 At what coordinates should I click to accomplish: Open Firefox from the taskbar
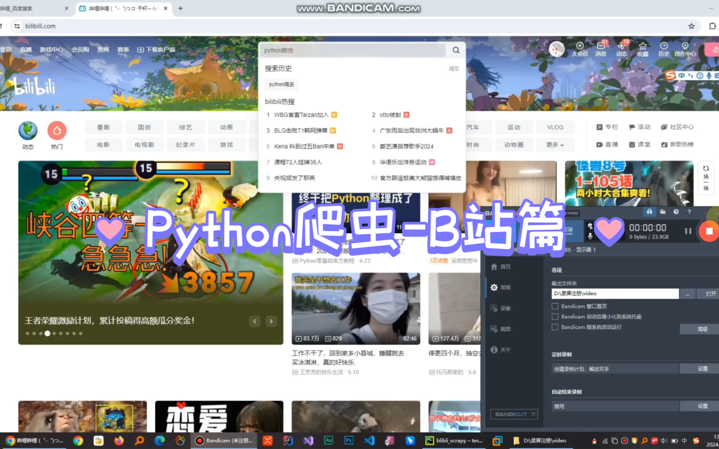click(x=119, y=441)
